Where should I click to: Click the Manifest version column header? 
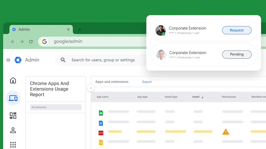259,97
